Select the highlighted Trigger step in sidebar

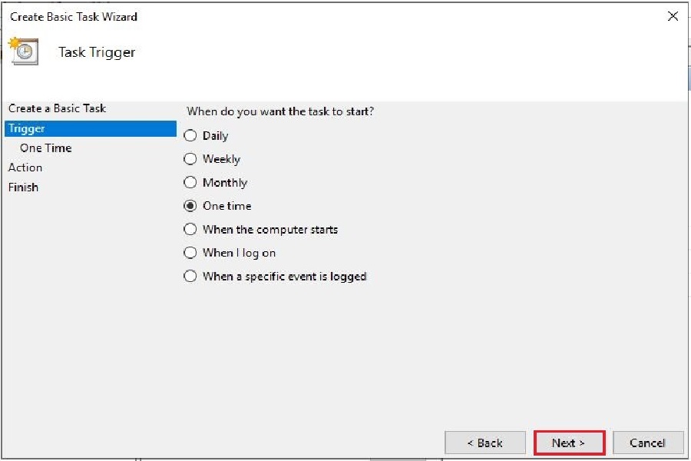27,128
